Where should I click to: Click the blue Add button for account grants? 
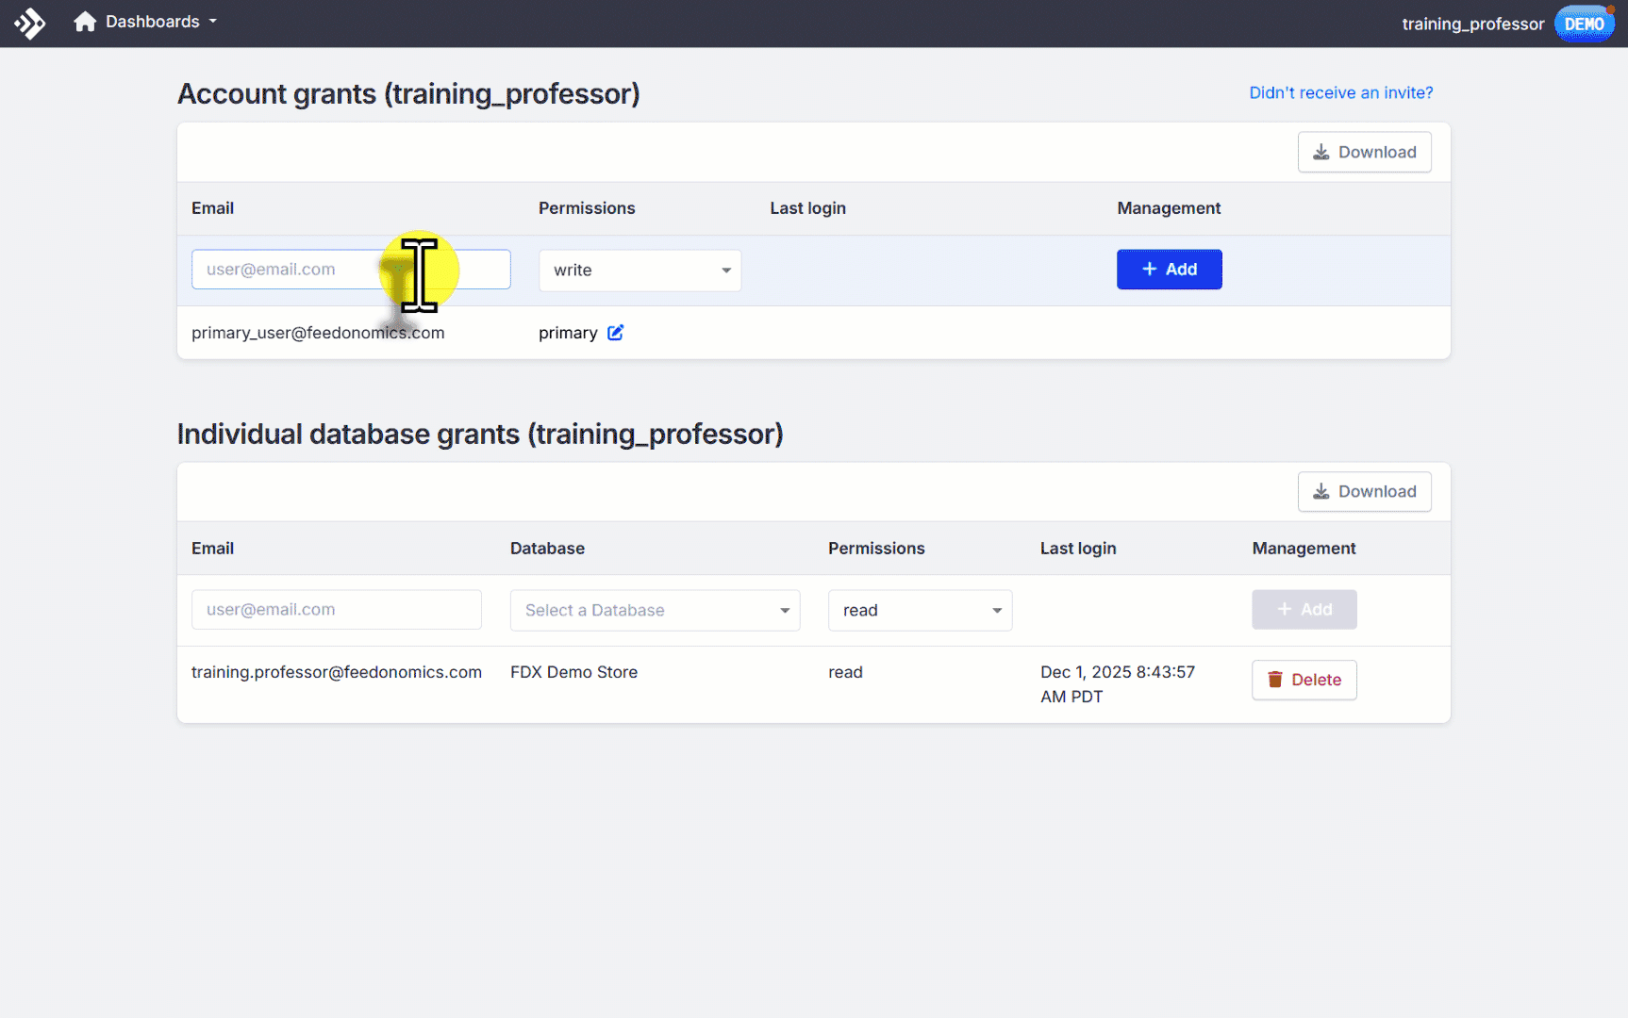(x=1170, y=270)
